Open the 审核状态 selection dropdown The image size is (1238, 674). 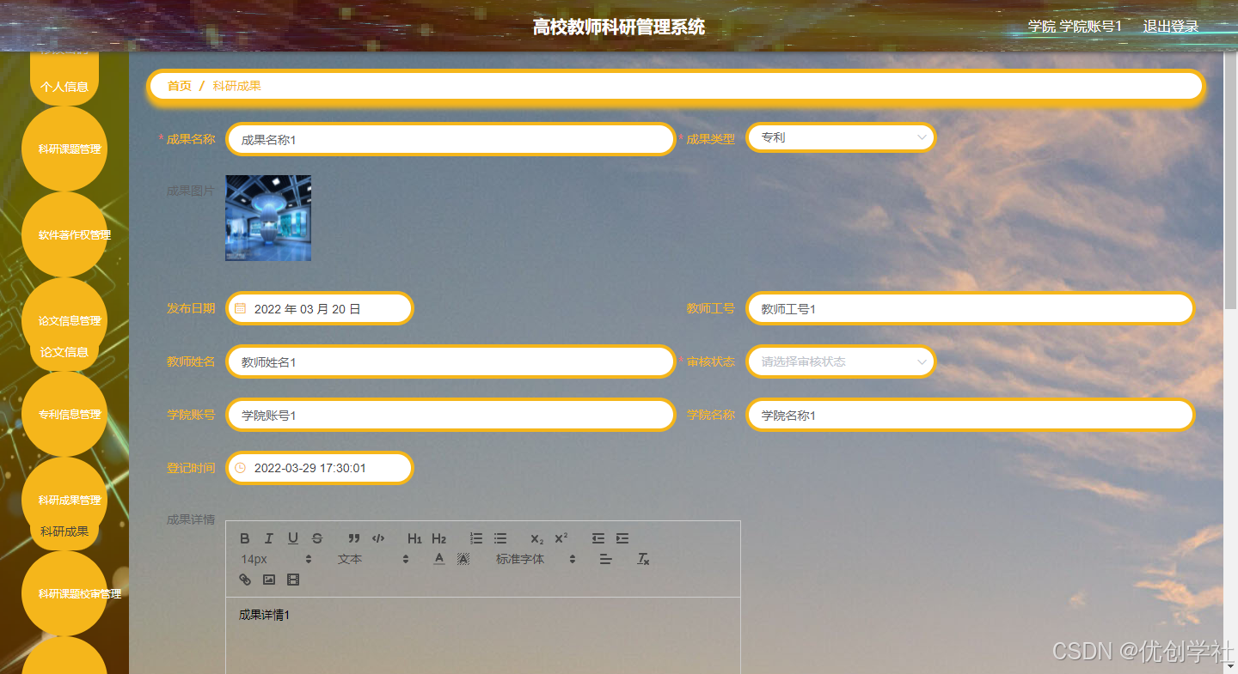(x=841, y=361)
